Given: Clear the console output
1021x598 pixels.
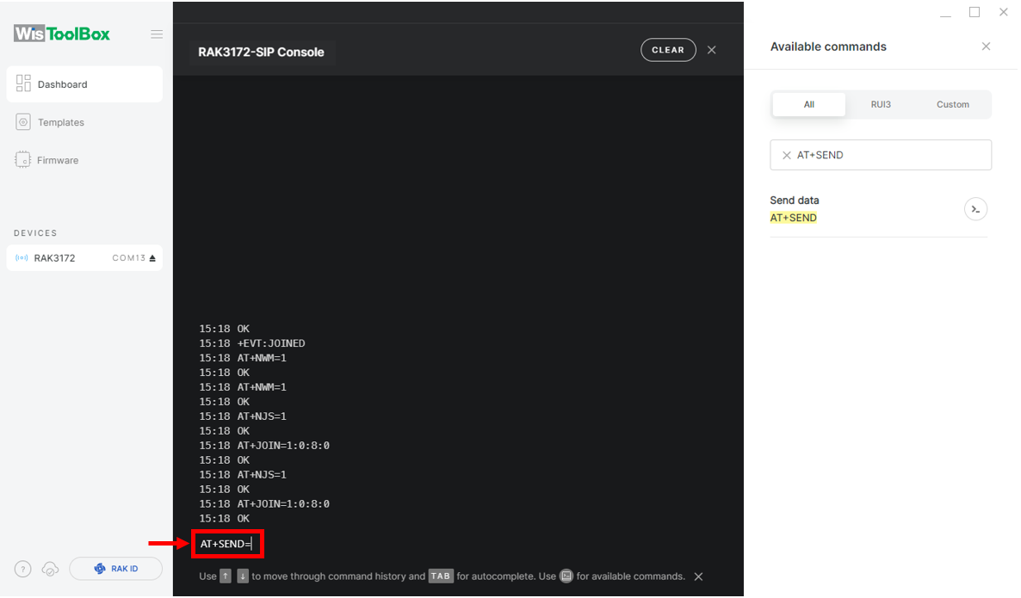Looking at the screenshot, I should [x=668, y=50].
